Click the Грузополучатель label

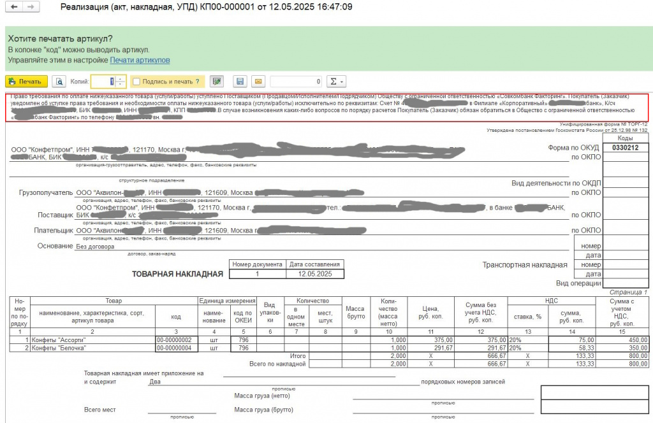click(x=46, y=192)
